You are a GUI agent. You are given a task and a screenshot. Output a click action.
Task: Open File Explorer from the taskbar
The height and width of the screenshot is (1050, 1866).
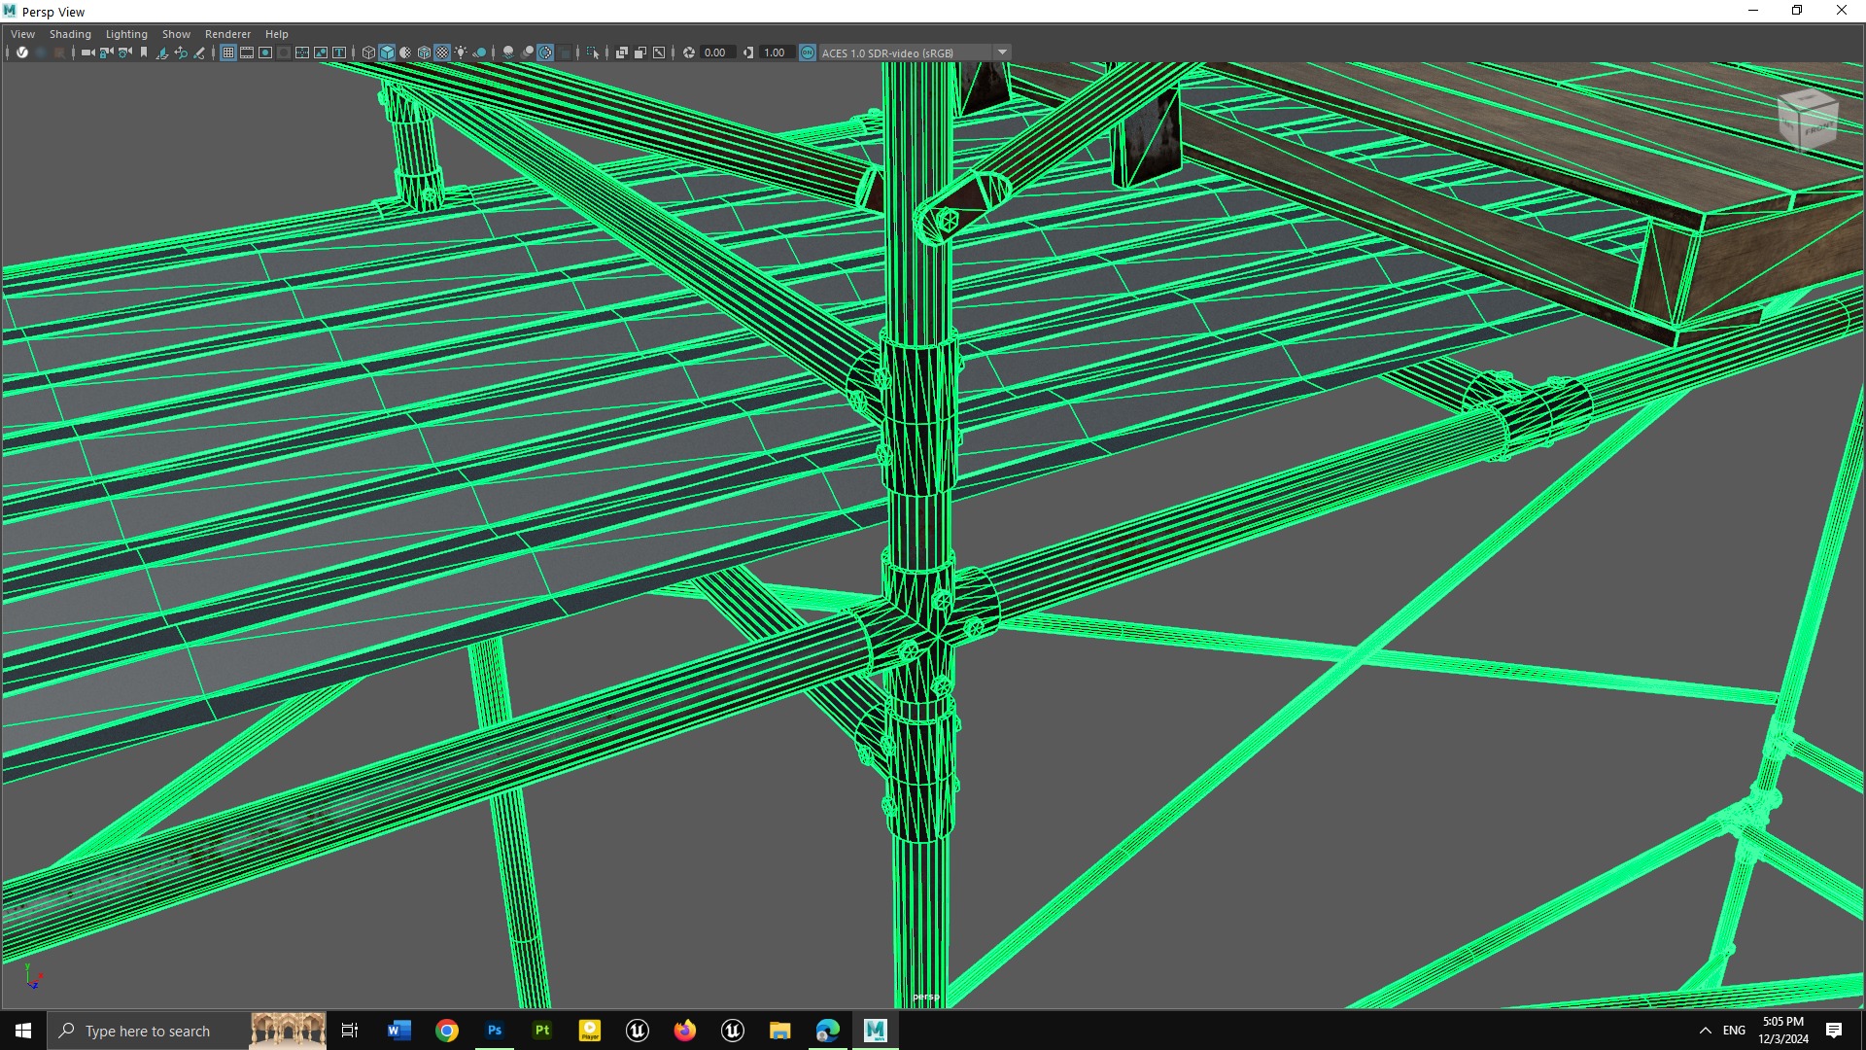pyautogui.click(x=779, y=1031)
